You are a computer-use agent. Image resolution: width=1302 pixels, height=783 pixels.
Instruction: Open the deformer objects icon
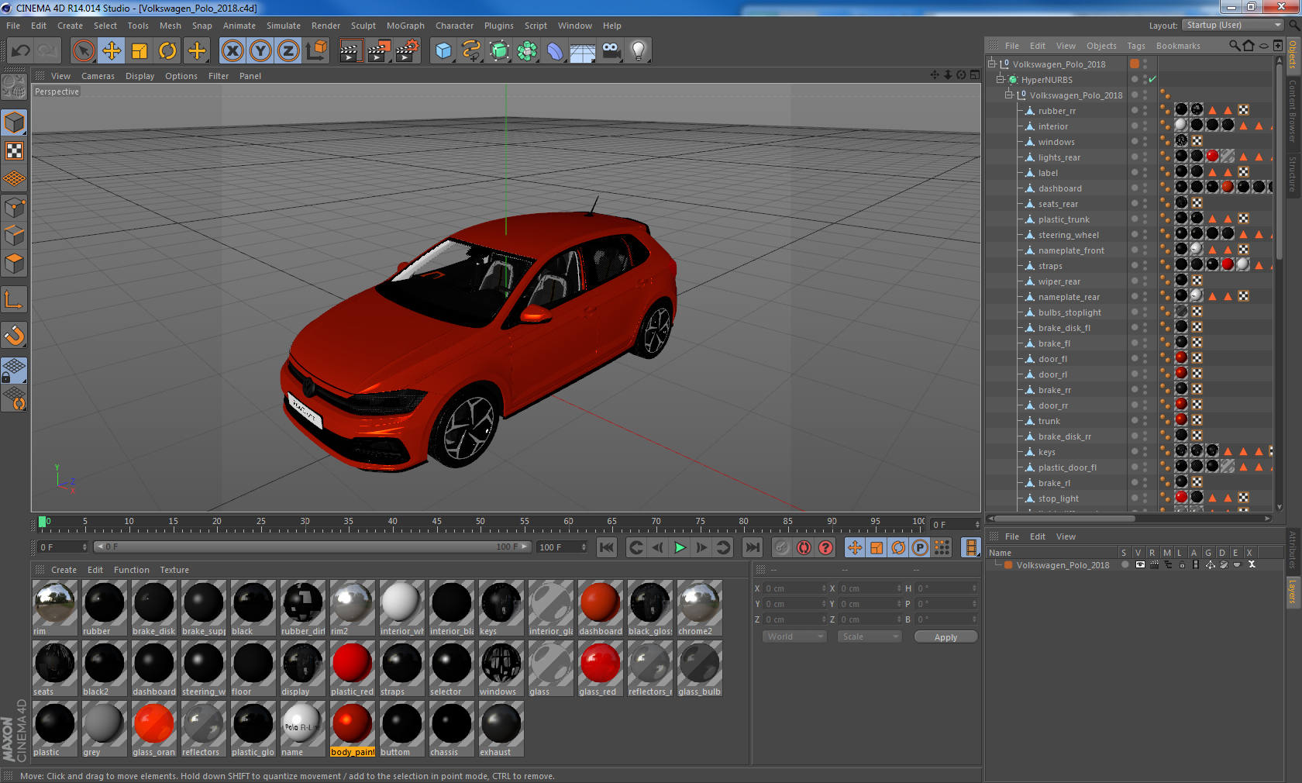[x=555, y=51]
